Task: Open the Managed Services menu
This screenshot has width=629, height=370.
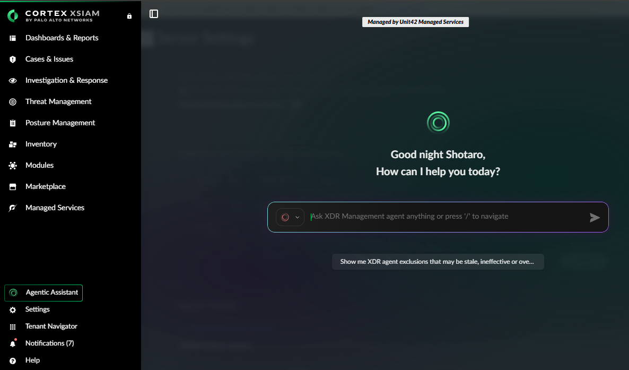Action: point(55,208)
